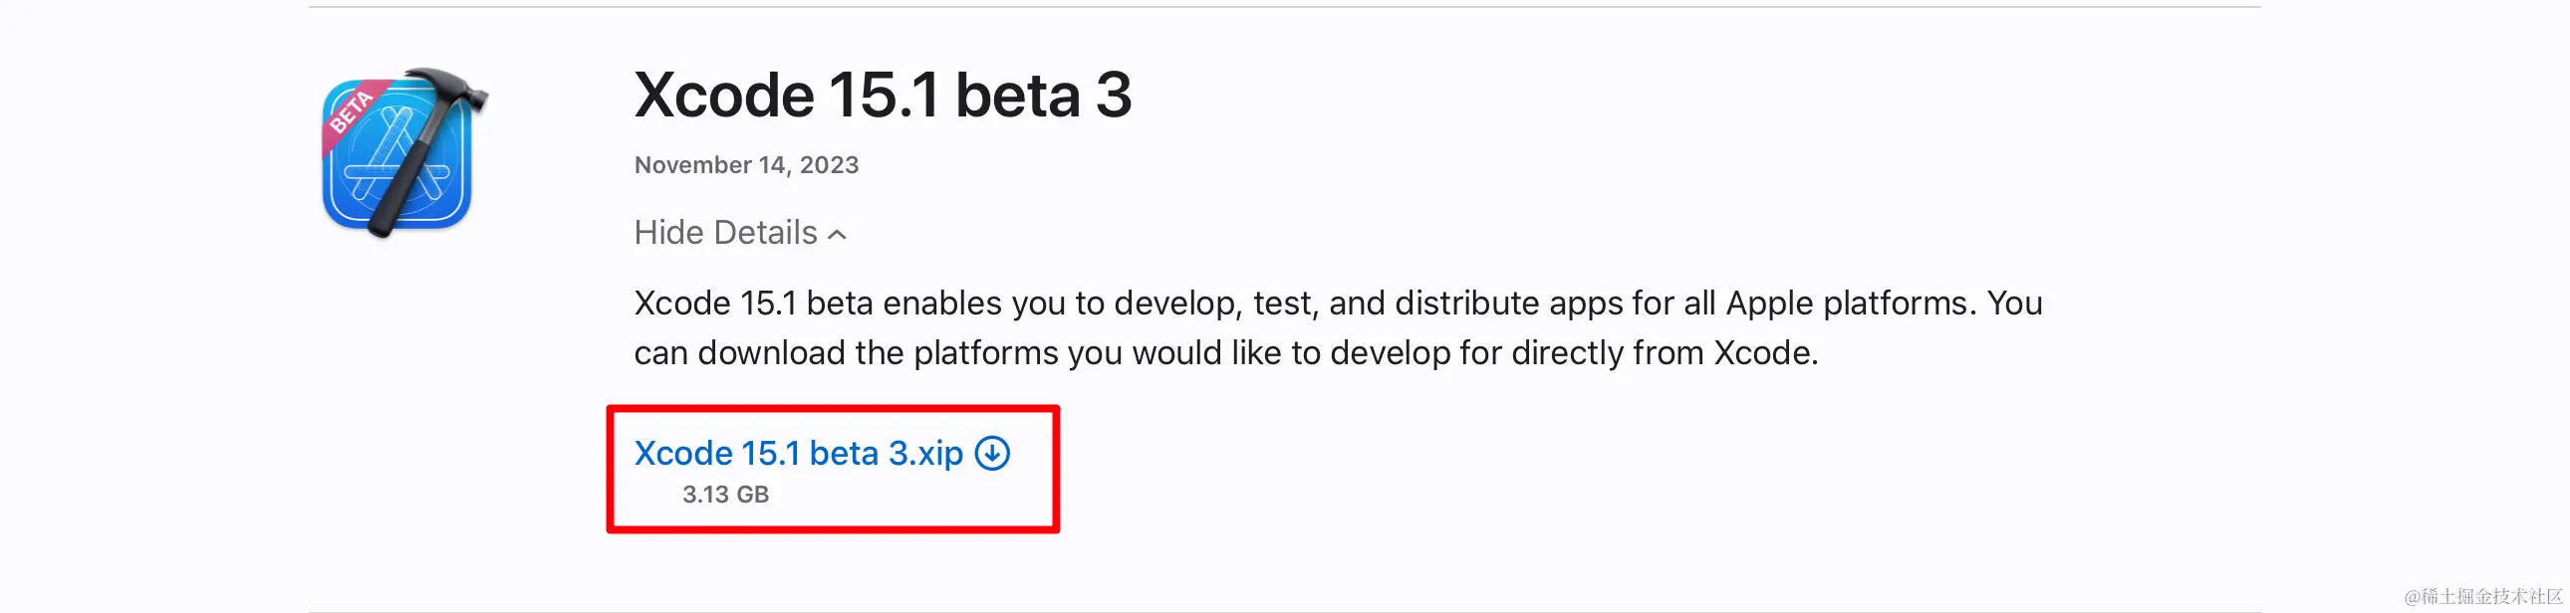Click the second line of the description text
The height and width of the screenshot is (613, 2570).
point(1225,353)
